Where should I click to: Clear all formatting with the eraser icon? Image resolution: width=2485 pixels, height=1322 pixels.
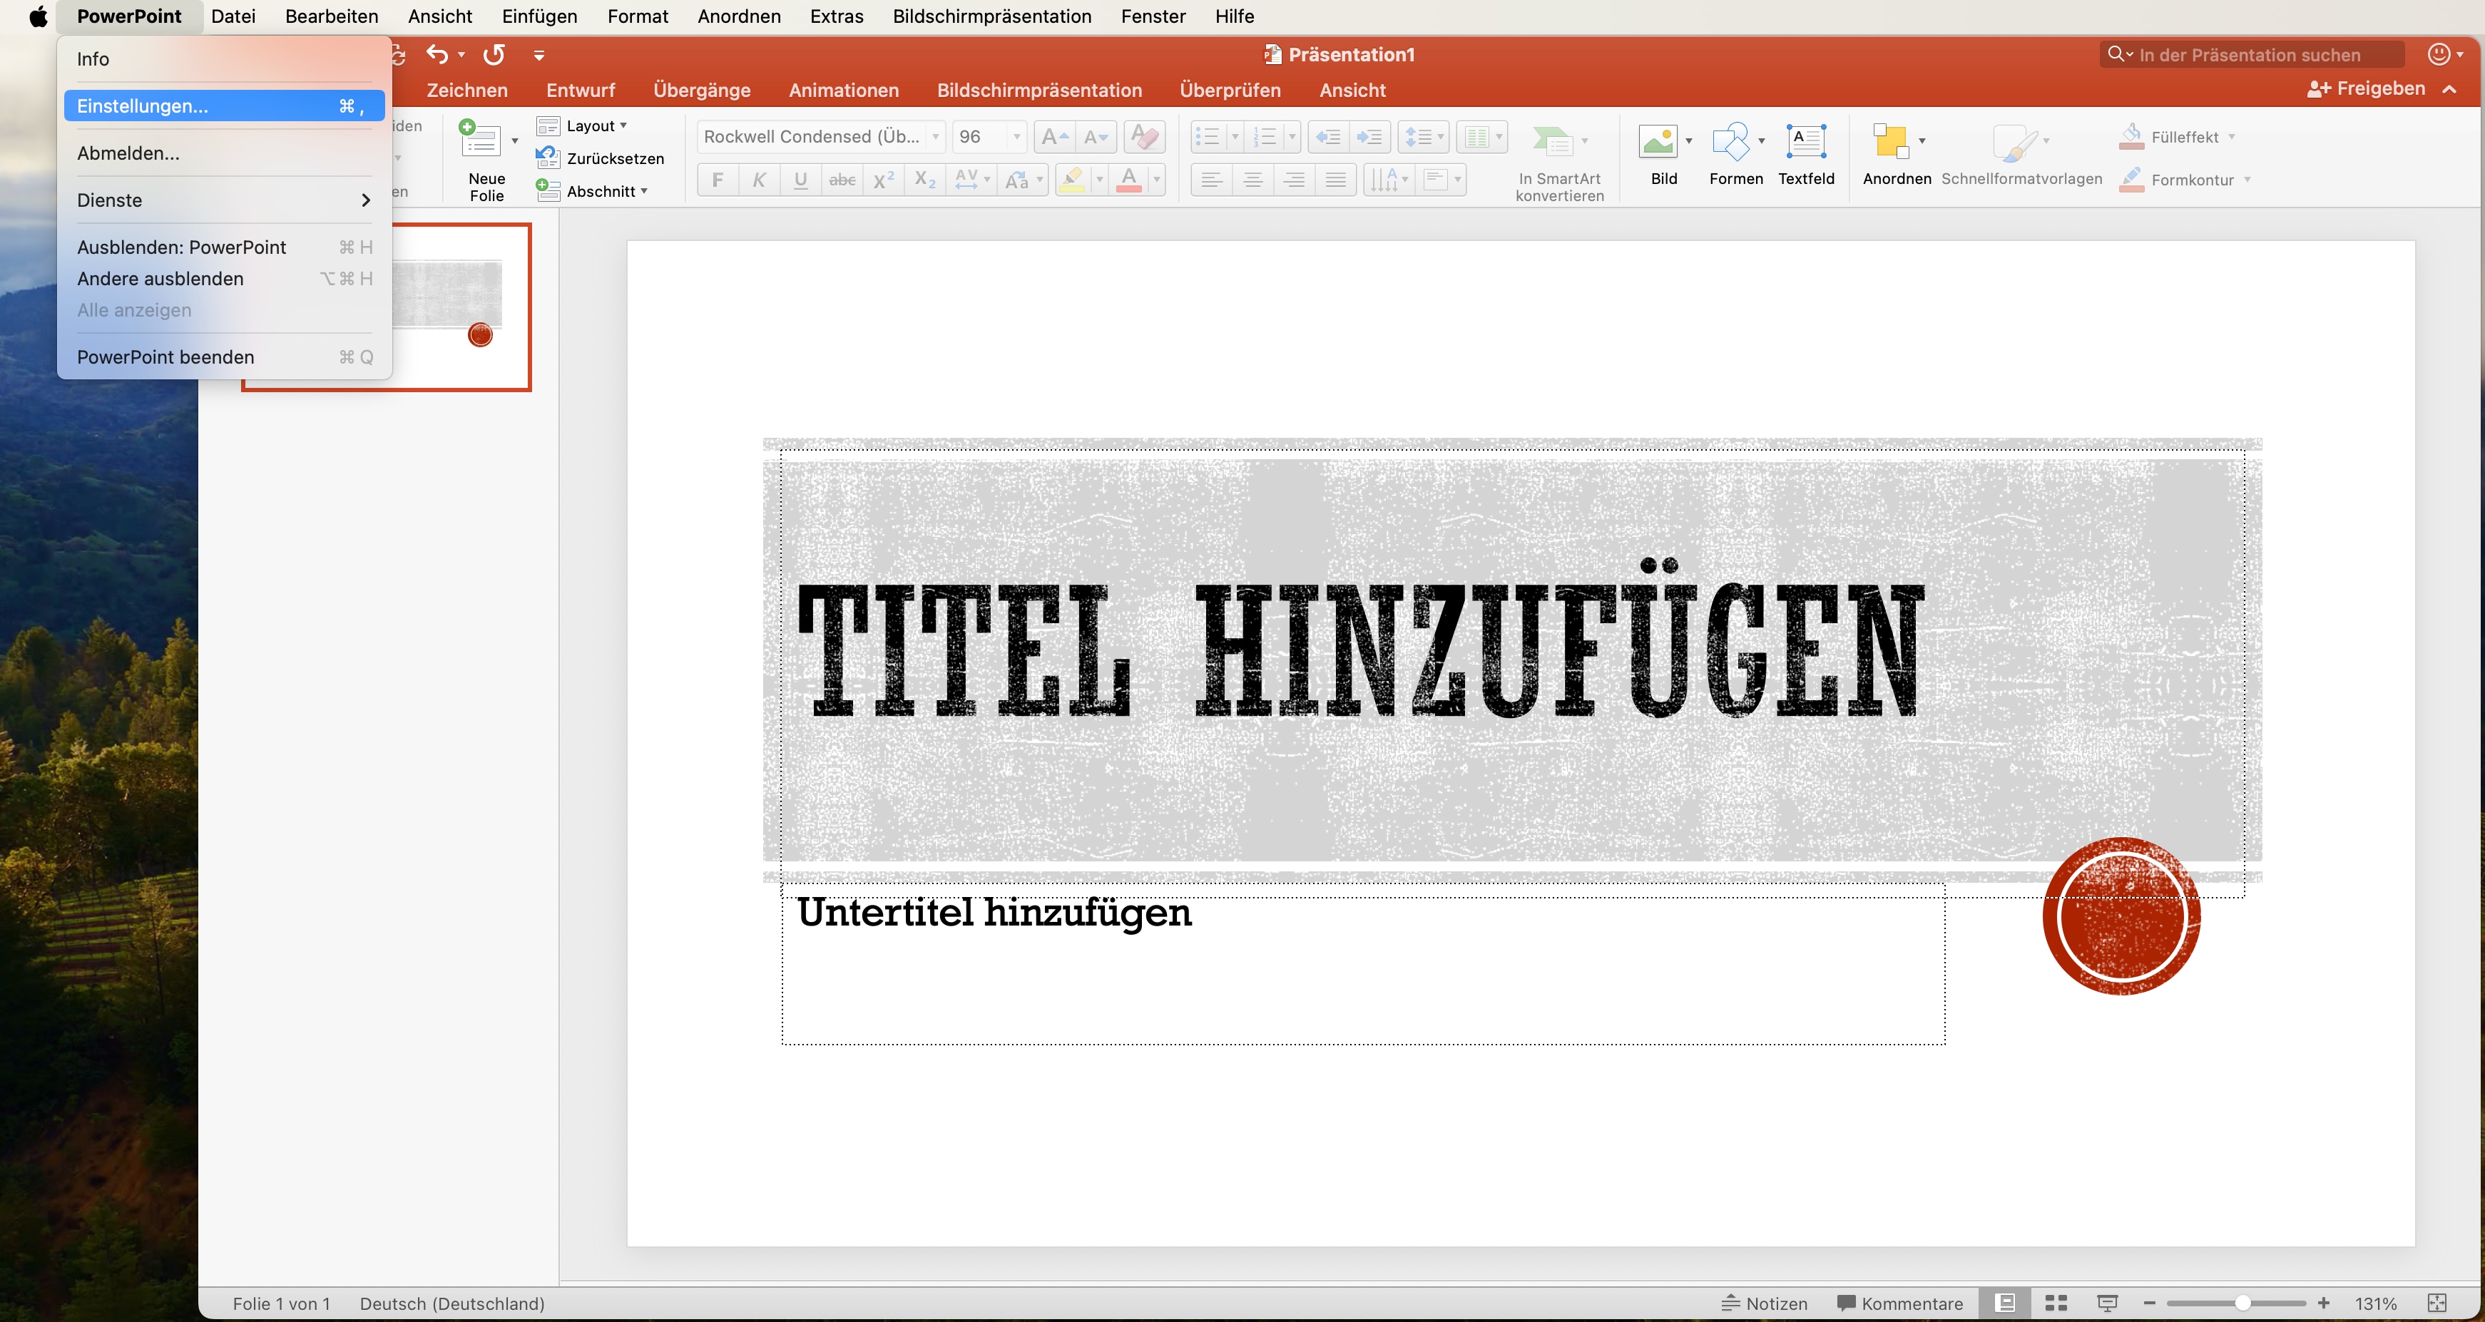pos(1144,137)
